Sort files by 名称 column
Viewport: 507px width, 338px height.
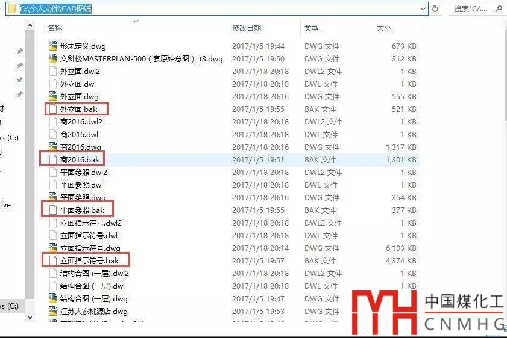tap(55, 28)
